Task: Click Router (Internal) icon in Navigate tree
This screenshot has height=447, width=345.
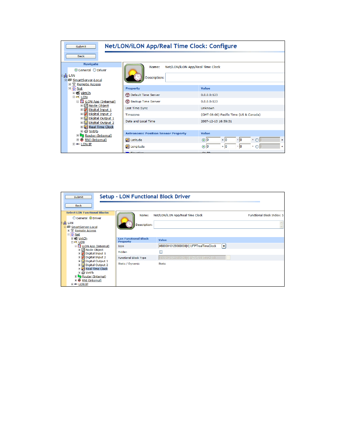Action: click(82, 135)
